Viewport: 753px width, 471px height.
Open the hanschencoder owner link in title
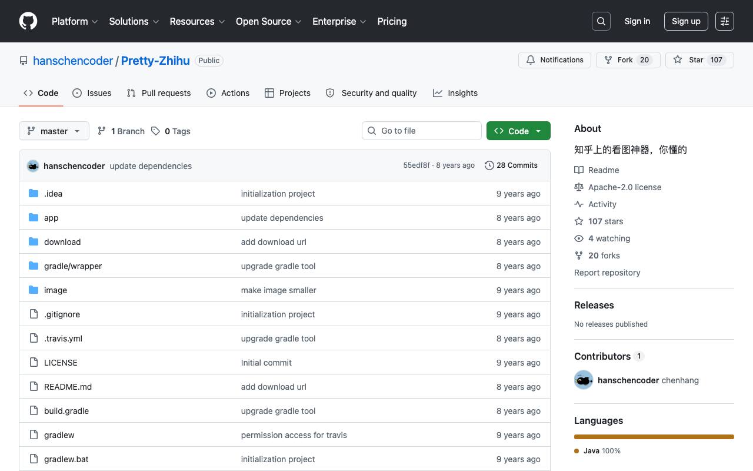73,61
